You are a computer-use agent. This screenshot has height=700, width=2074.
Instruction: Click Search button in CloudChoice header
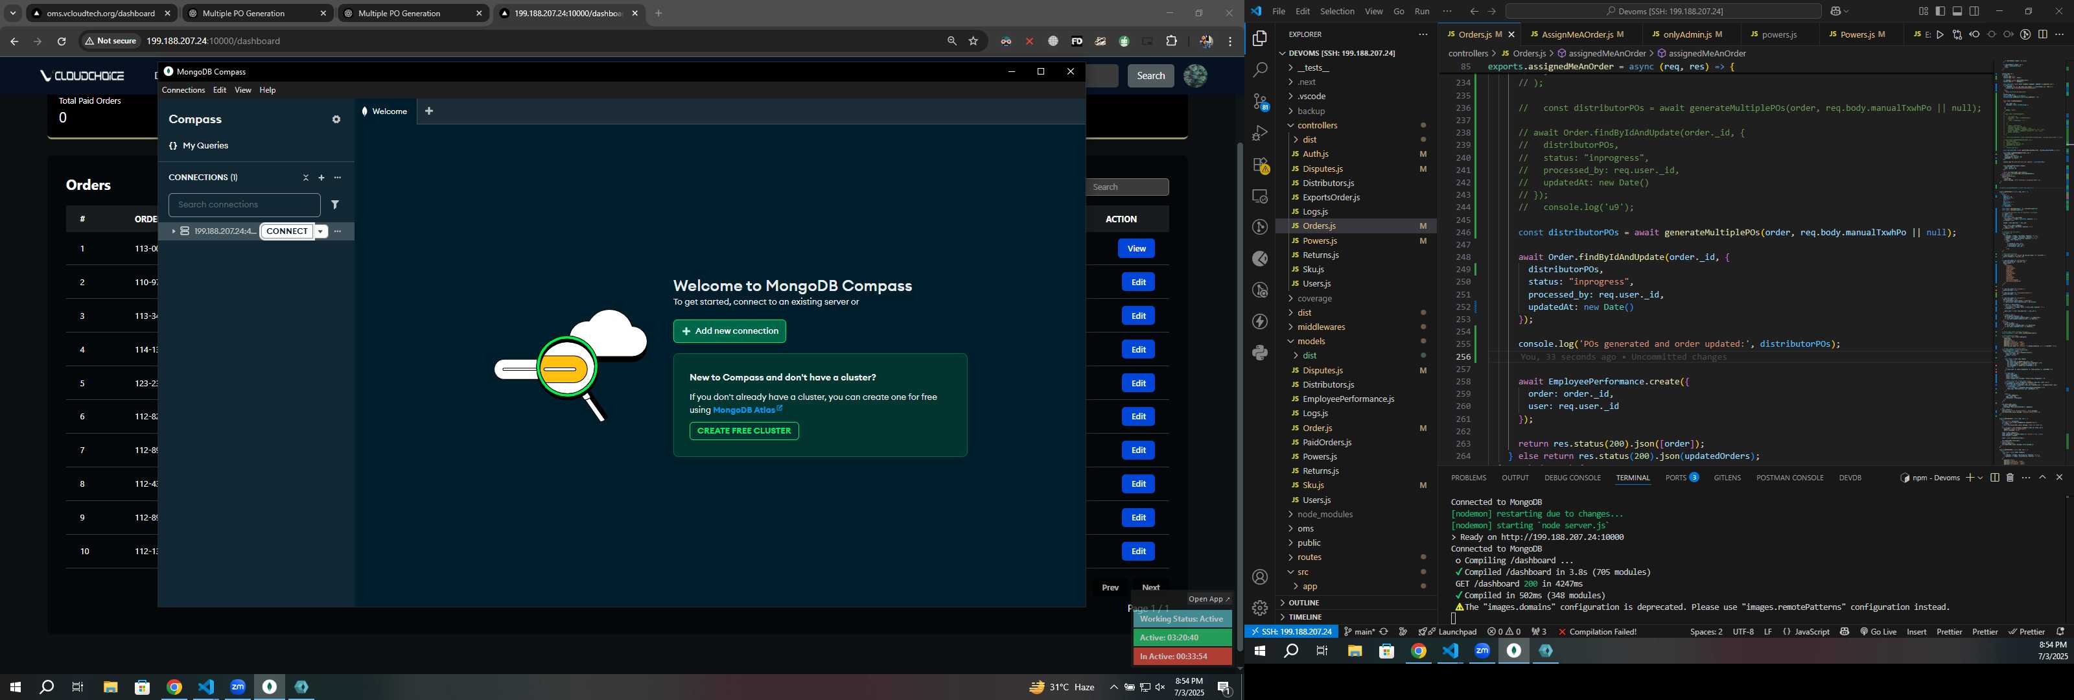pos(1150,76)
